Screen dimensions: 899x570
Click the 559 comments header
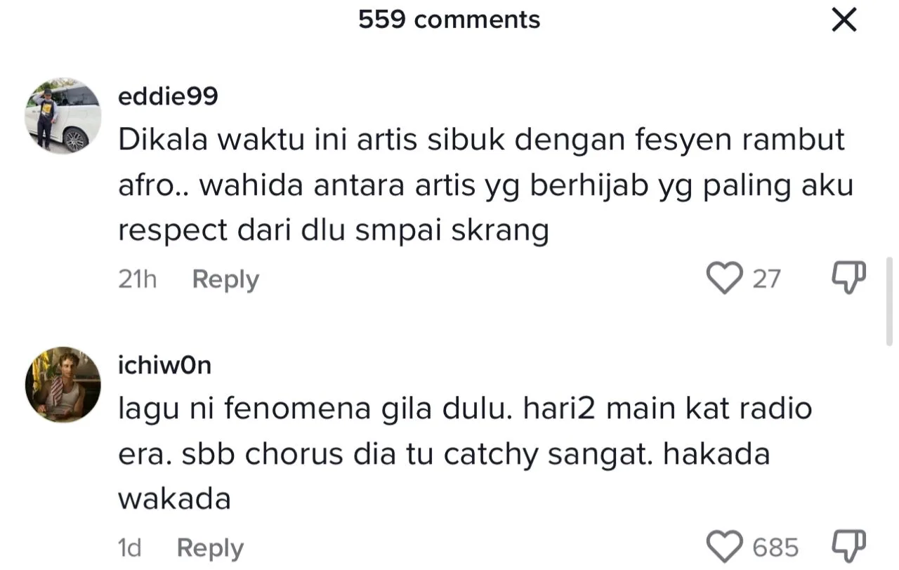pyautogui.click(x=449, y=20)
